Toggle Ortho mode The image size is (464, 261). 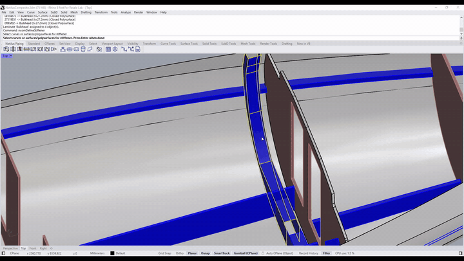coord(180,253)
